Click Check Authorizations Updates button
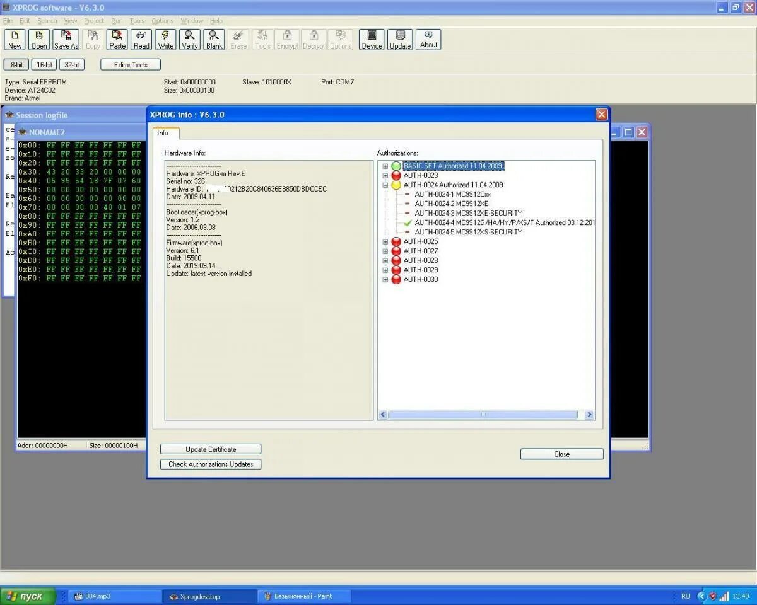The image size is (757, 605). click(x=211, y=464)
